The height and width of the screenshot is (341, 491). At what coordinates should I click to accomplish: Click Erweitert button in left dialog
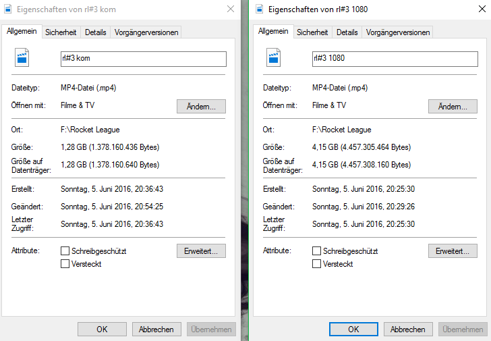(201, 251)
